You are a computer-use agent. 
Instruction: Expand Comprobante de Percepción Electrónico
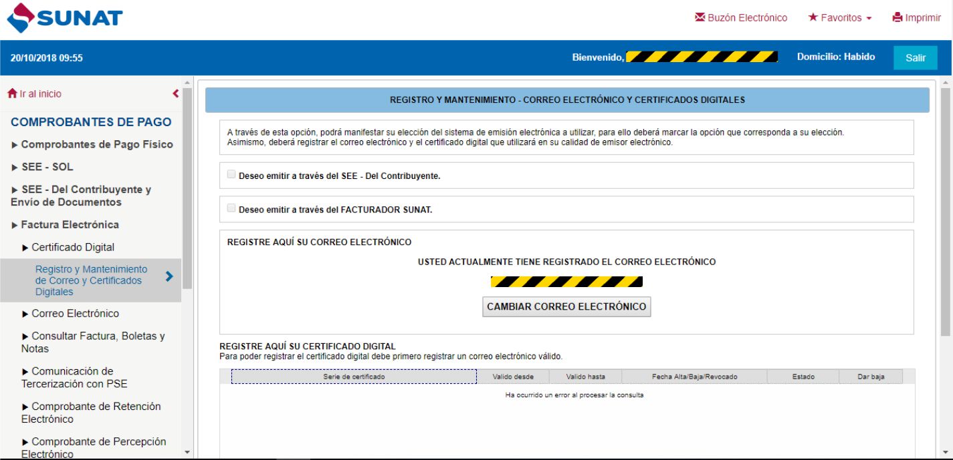point(94,447)
